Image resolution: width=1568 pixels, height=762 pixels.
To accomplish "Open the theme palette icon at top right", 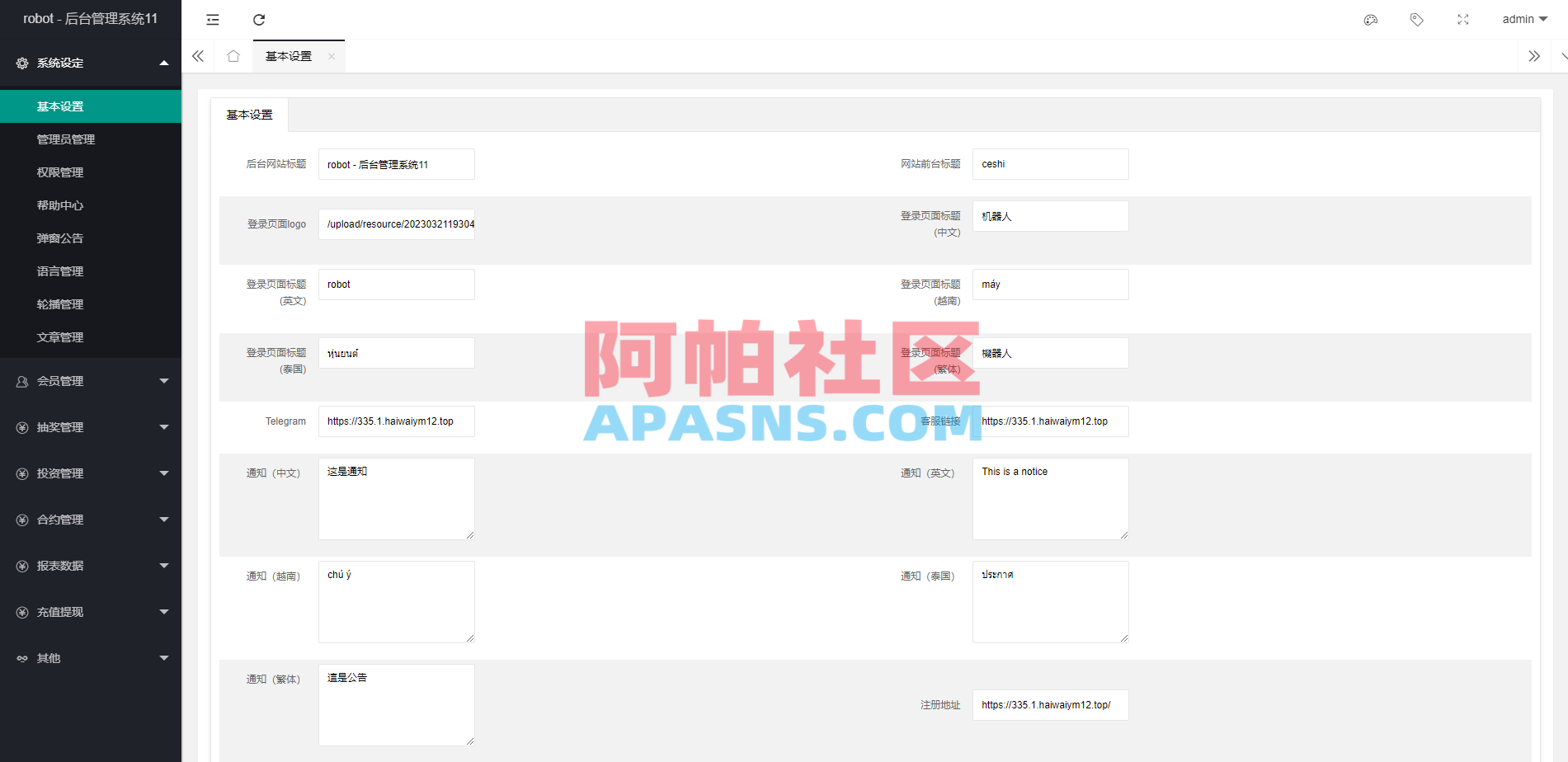I will point(1371,19).
